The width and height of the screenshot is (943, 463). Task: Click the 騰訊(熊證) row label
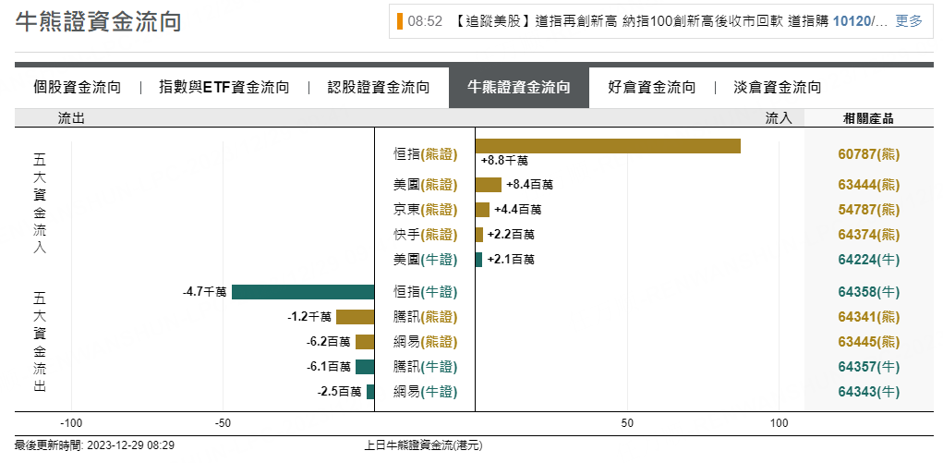425,317
